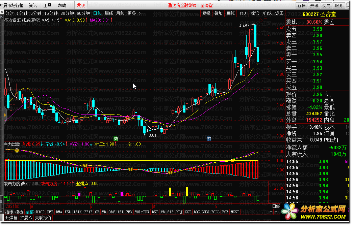Apply the KDJ indicator
352x225 pixels.
[179, 212]
